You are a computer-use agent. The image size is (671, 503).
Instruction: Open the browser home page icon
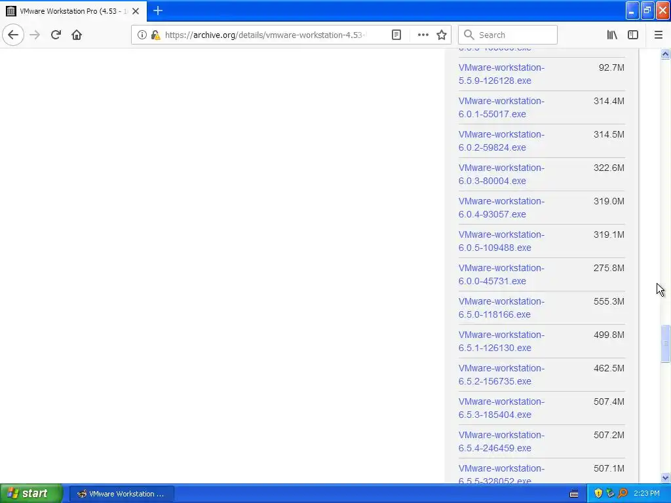[x=77, y=35]
